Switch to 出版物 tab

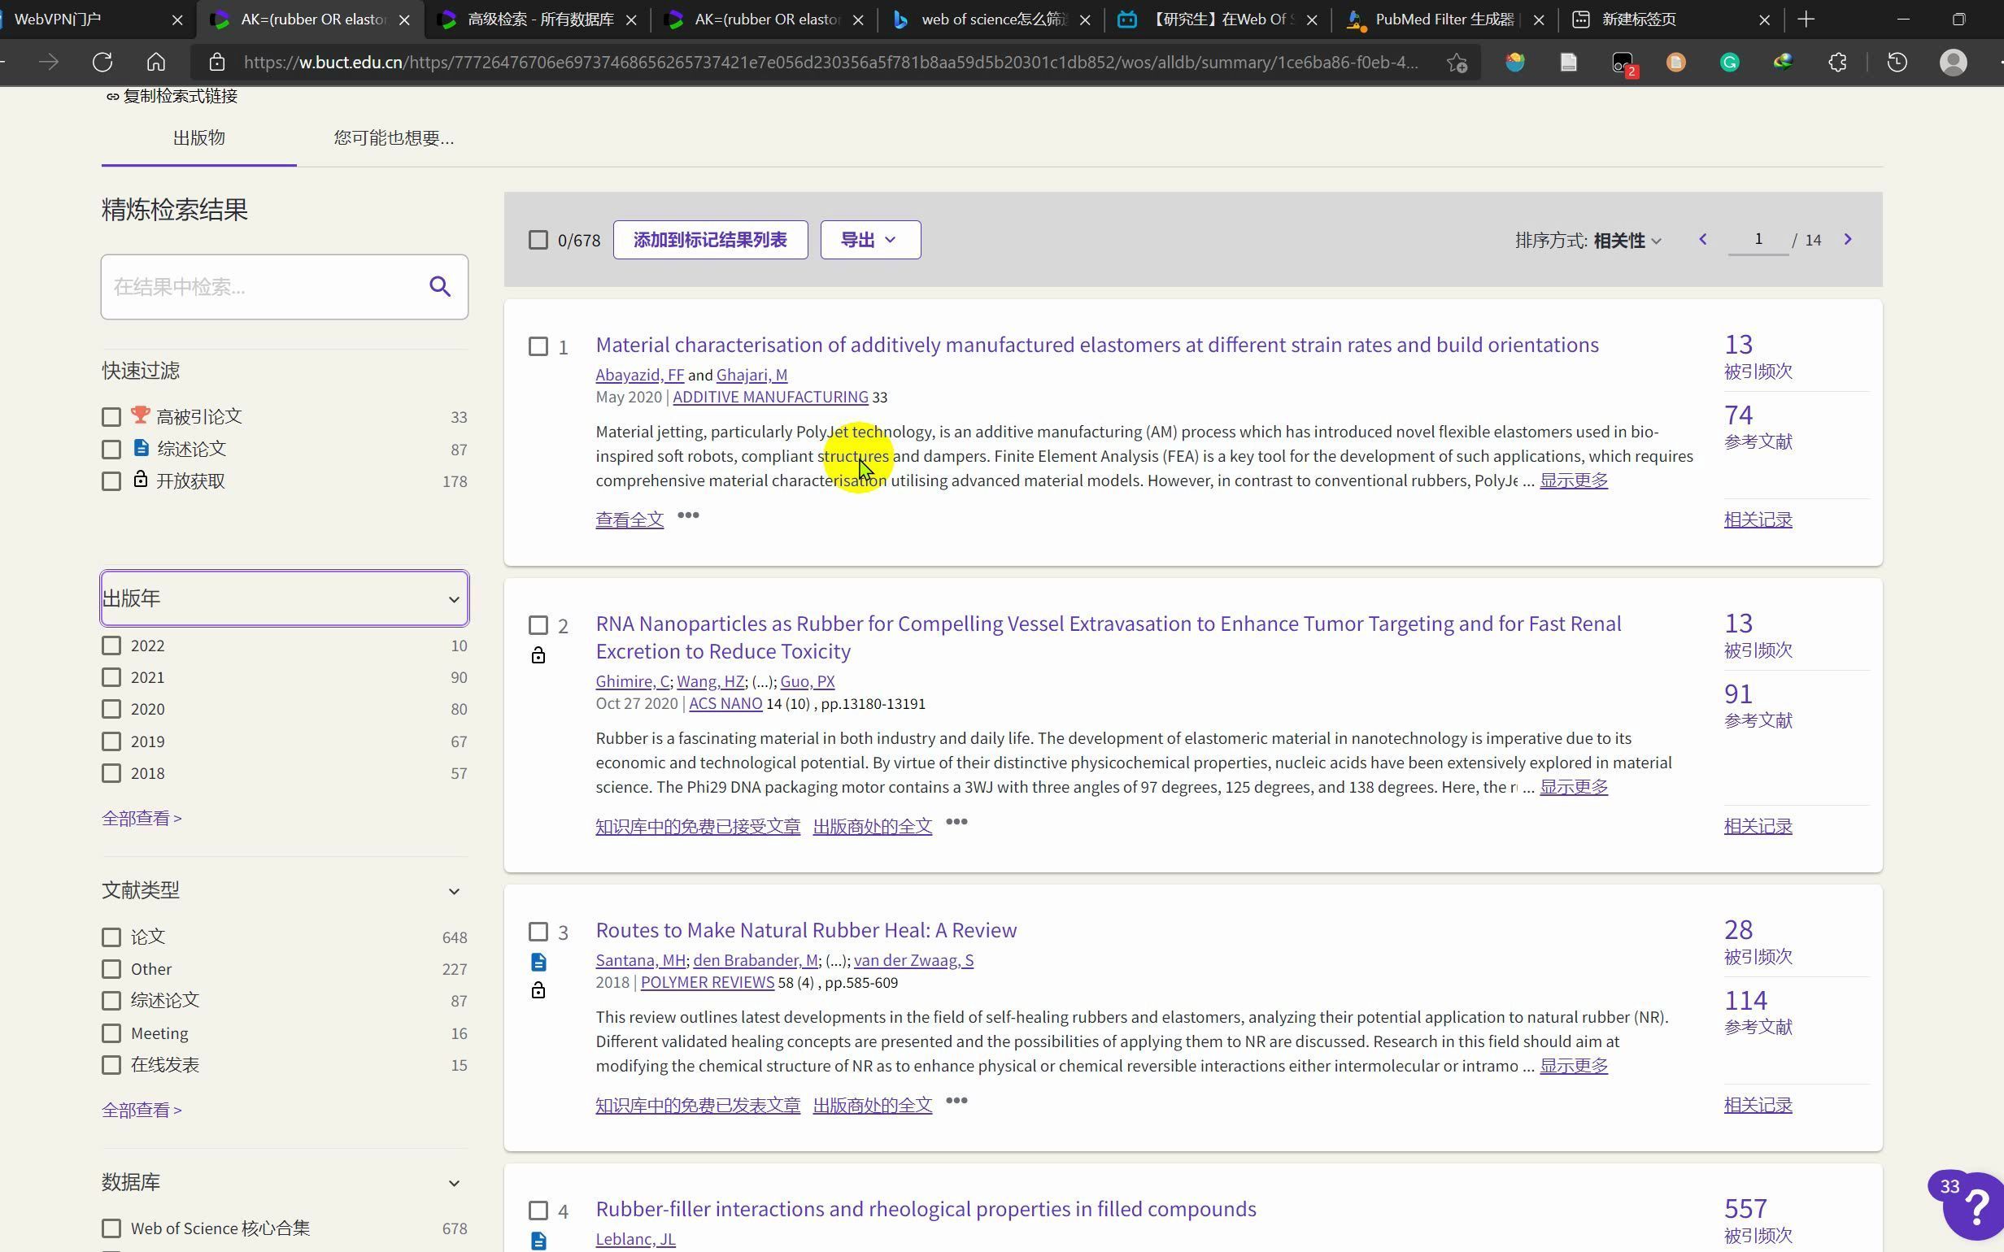[198, 138]
